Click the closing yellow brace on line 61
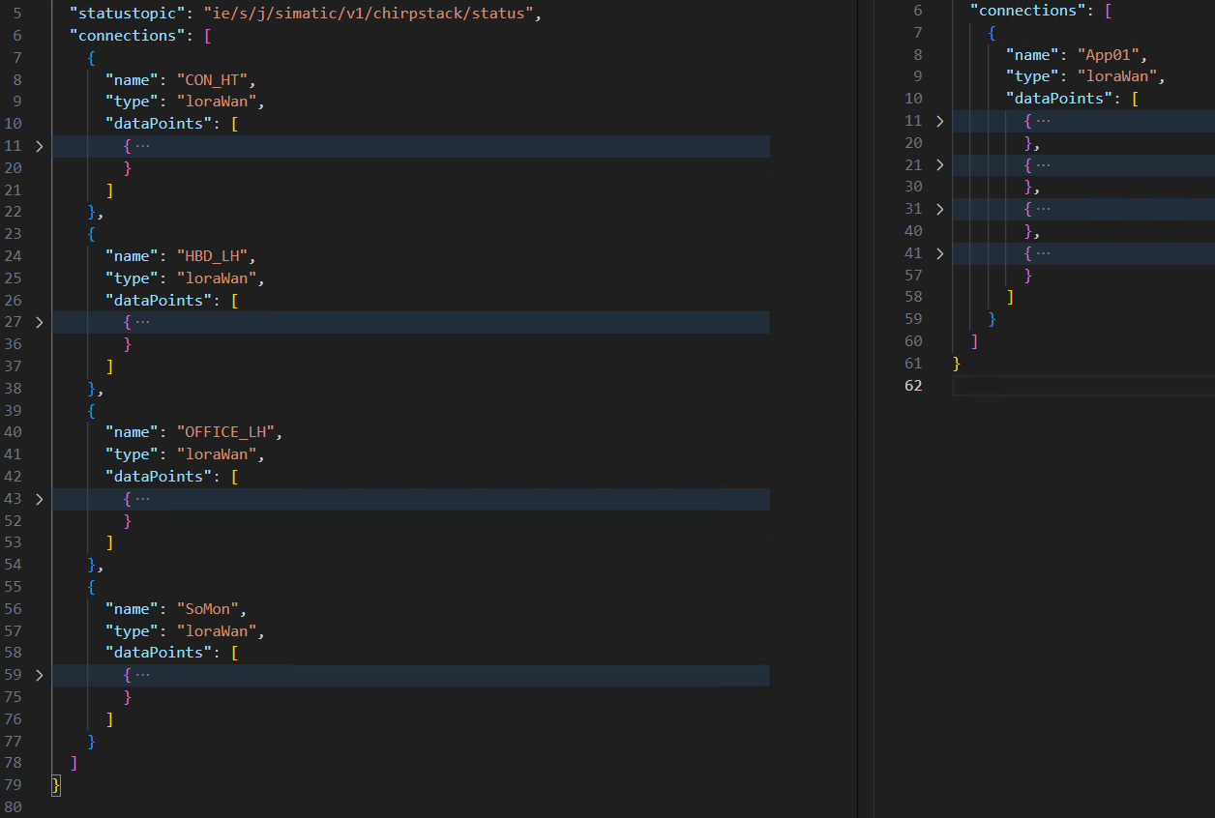 [957, 364]
